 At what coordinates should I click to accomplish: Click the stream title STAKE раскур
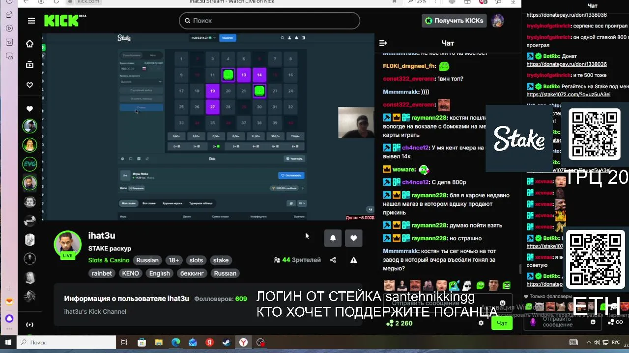pos(110,249)
